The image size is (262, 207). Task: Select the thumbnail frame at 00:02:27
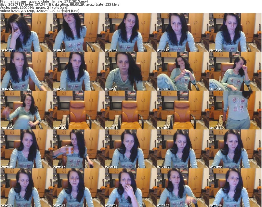tap(79, 71)
